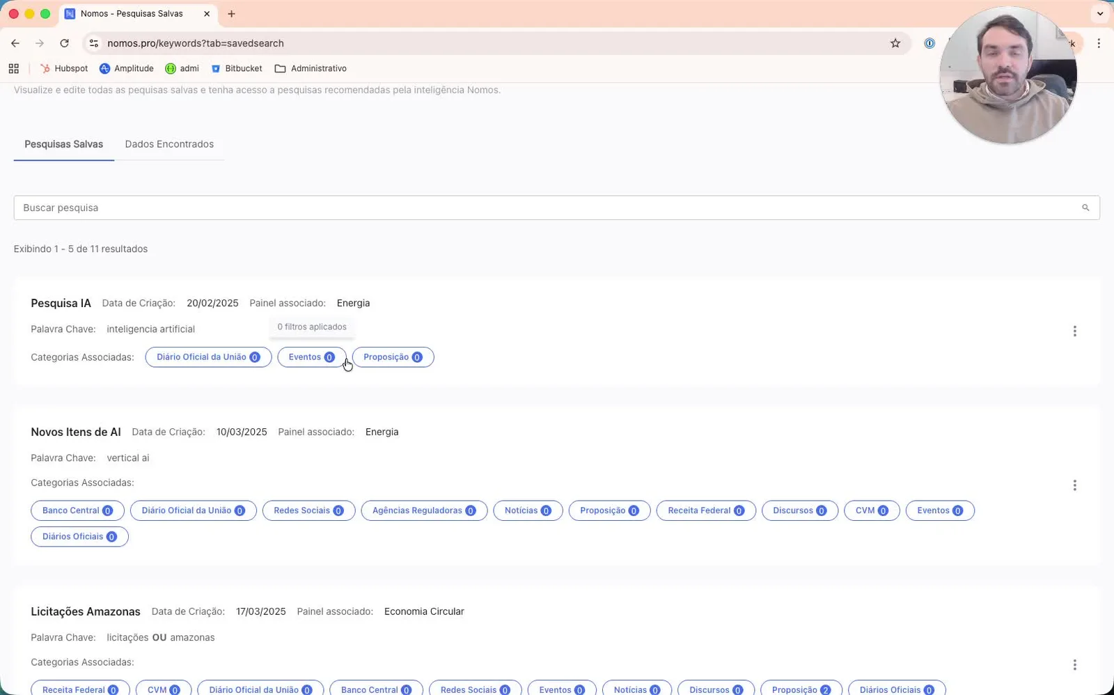Click Novos Itens de AI's Receita Federal tag

pos(706,510)
